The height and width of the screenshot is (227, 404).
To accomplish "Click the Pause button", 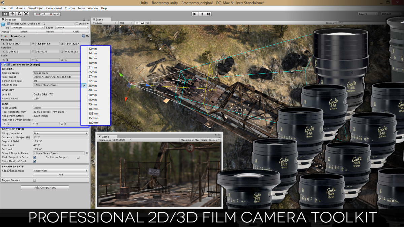I will [x=202, y=14].
